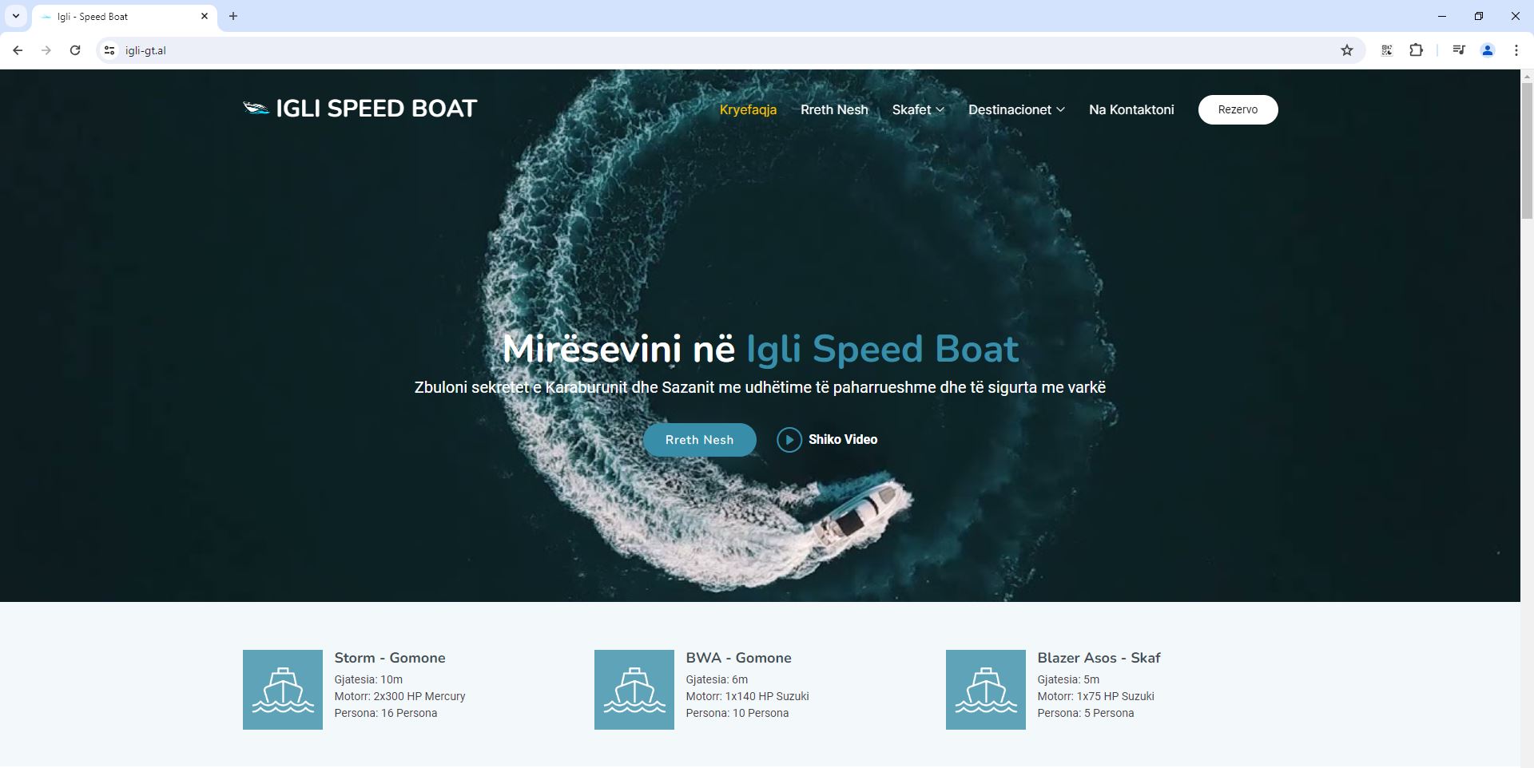Click the Storm - Gomone boat icon
Screen dimensions: 1534x768
coord(283,690)
